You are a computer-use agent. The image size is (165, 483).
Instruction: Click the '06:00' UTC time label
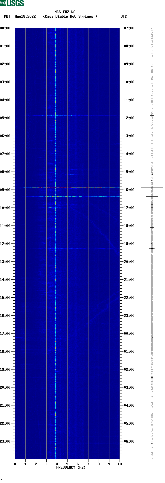(x=129, y=441)
